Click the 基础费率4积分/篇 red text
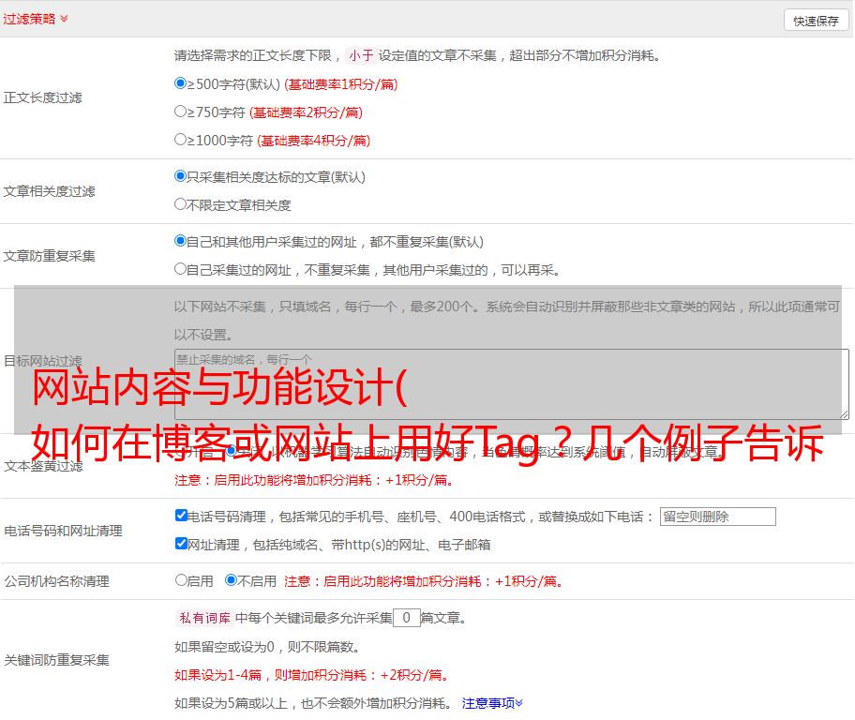 (313, 141)
